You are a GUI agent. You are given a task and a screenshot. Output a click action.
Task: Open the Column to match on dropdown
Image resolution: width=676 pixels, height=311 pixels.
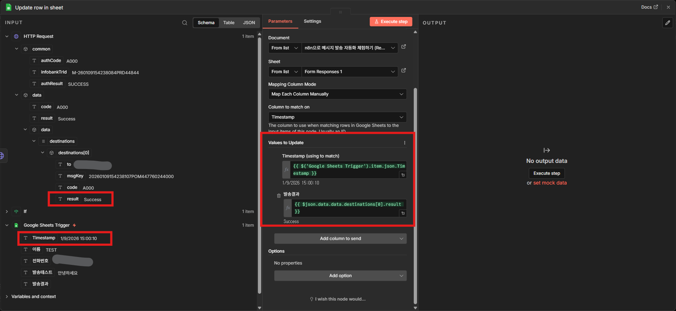click(337, 117)
